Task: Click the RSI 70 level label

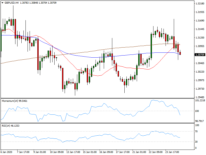Action: point(196,131)
